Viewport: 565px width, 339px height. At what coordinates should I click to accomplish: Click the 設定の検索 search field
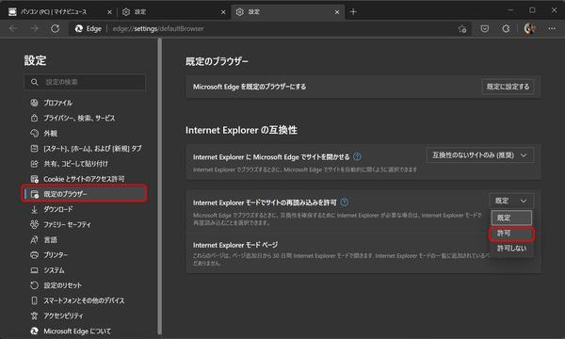click(85, 82)
